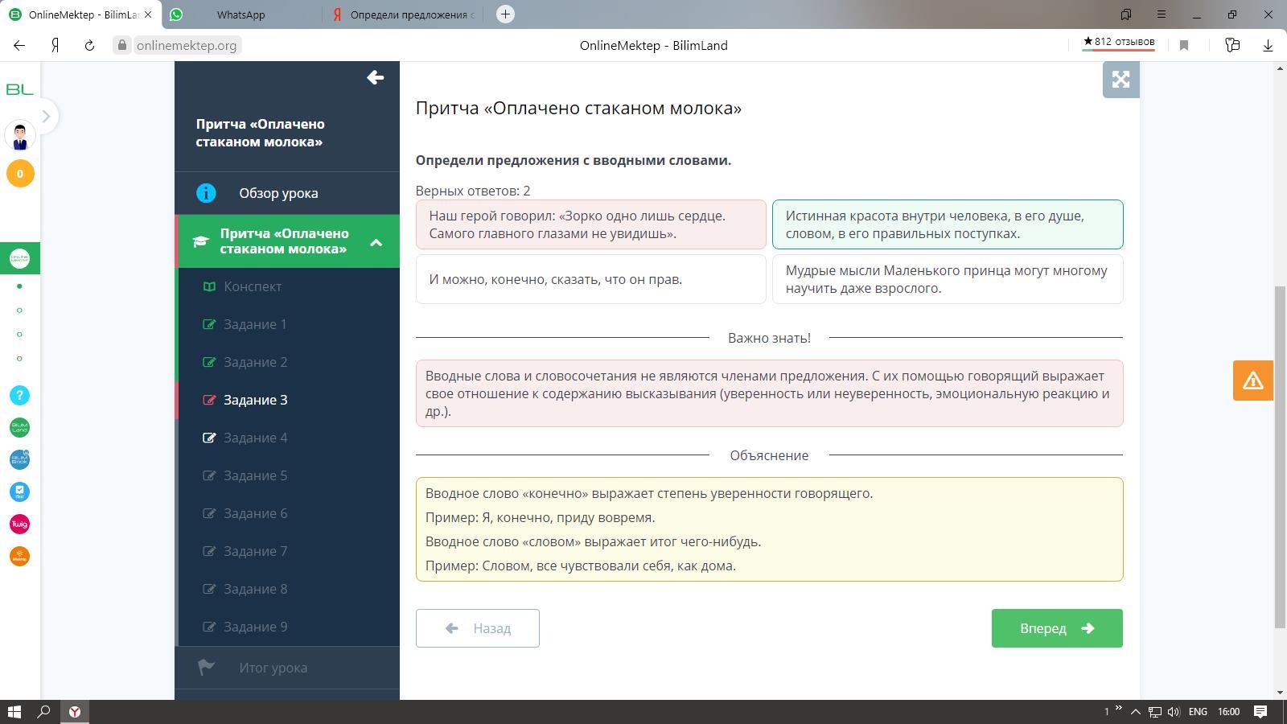Select answer 'И можно, конечно, сказать…'
This screenshot has width=1287, height=724.
coord(591,279)
